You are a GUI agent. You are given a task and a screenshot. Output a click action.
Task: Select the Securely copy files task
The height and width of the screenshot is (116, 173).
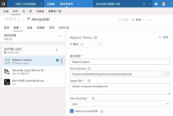(34, 71)
